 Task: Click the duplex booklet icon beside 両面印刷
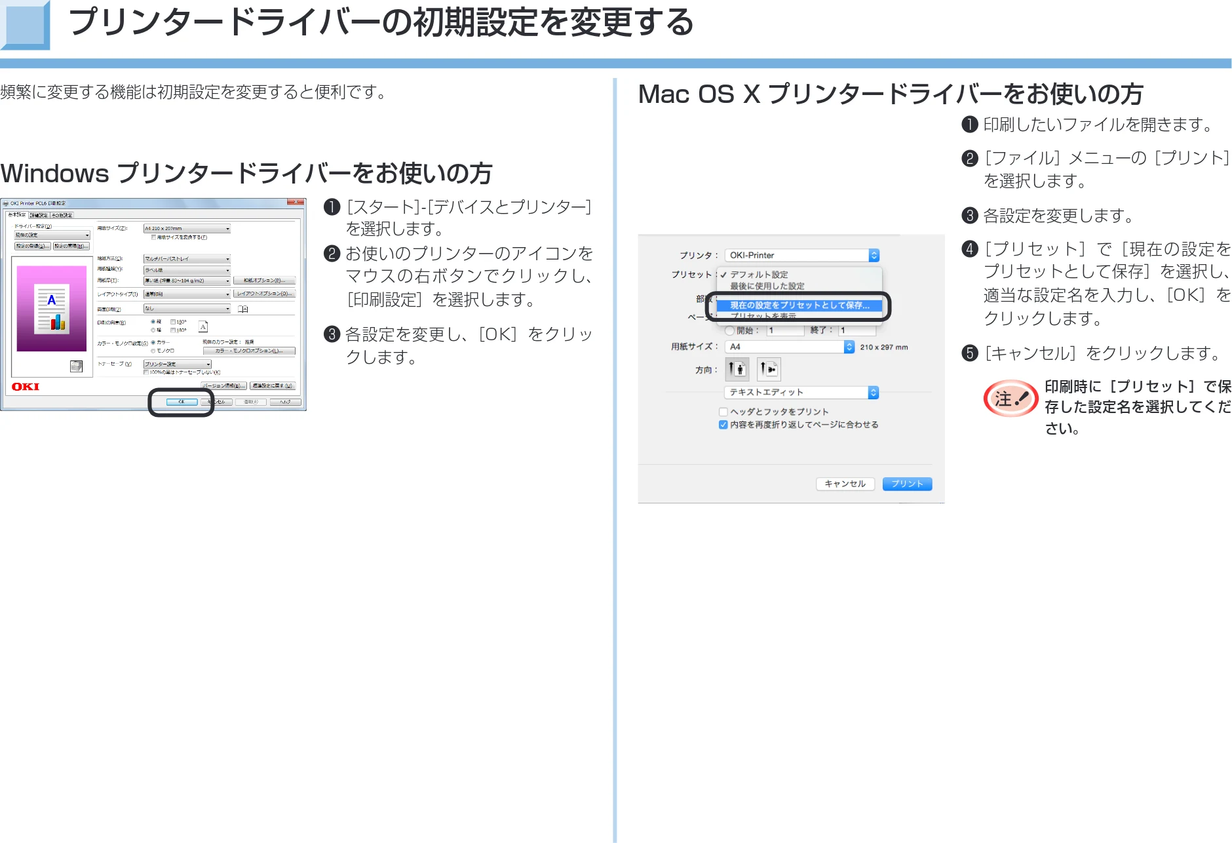click(242, 309)
